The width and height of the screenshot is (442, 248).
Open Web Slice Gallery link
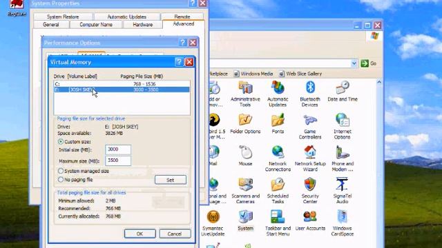(x=300, y=74)
